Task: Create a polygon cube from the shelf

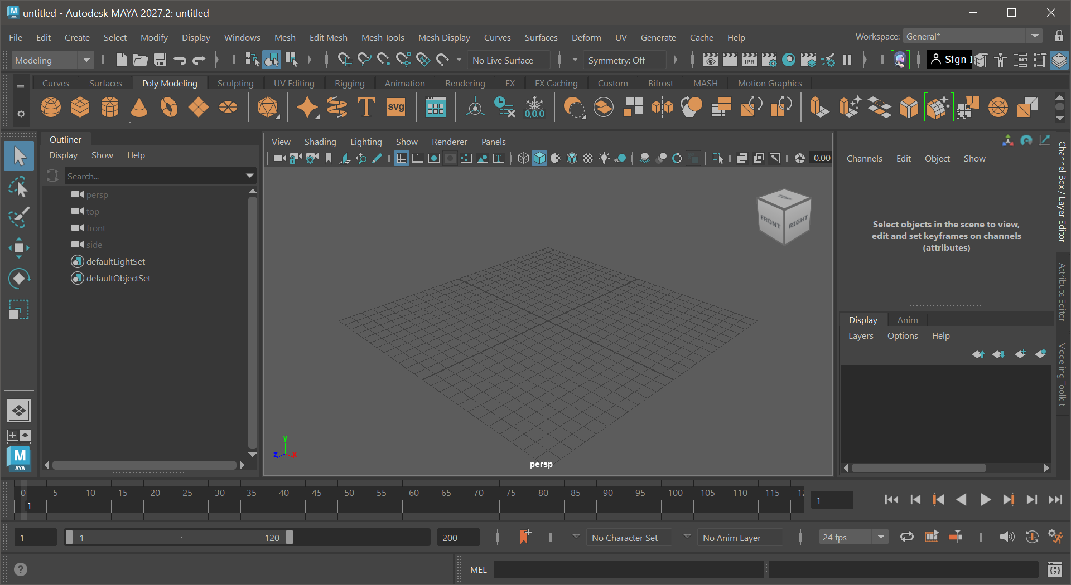Action: point(80,107)
